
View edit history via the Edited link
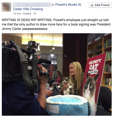tap(27, 14)
